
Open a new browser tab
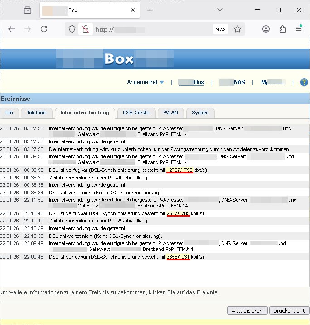tap(150, 10)
